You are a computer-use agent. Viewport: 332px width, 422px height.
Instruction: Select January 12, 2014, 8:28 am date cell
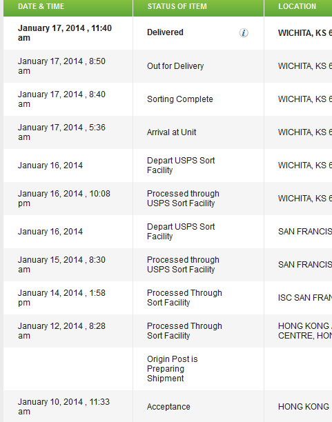tap(61, 331)
